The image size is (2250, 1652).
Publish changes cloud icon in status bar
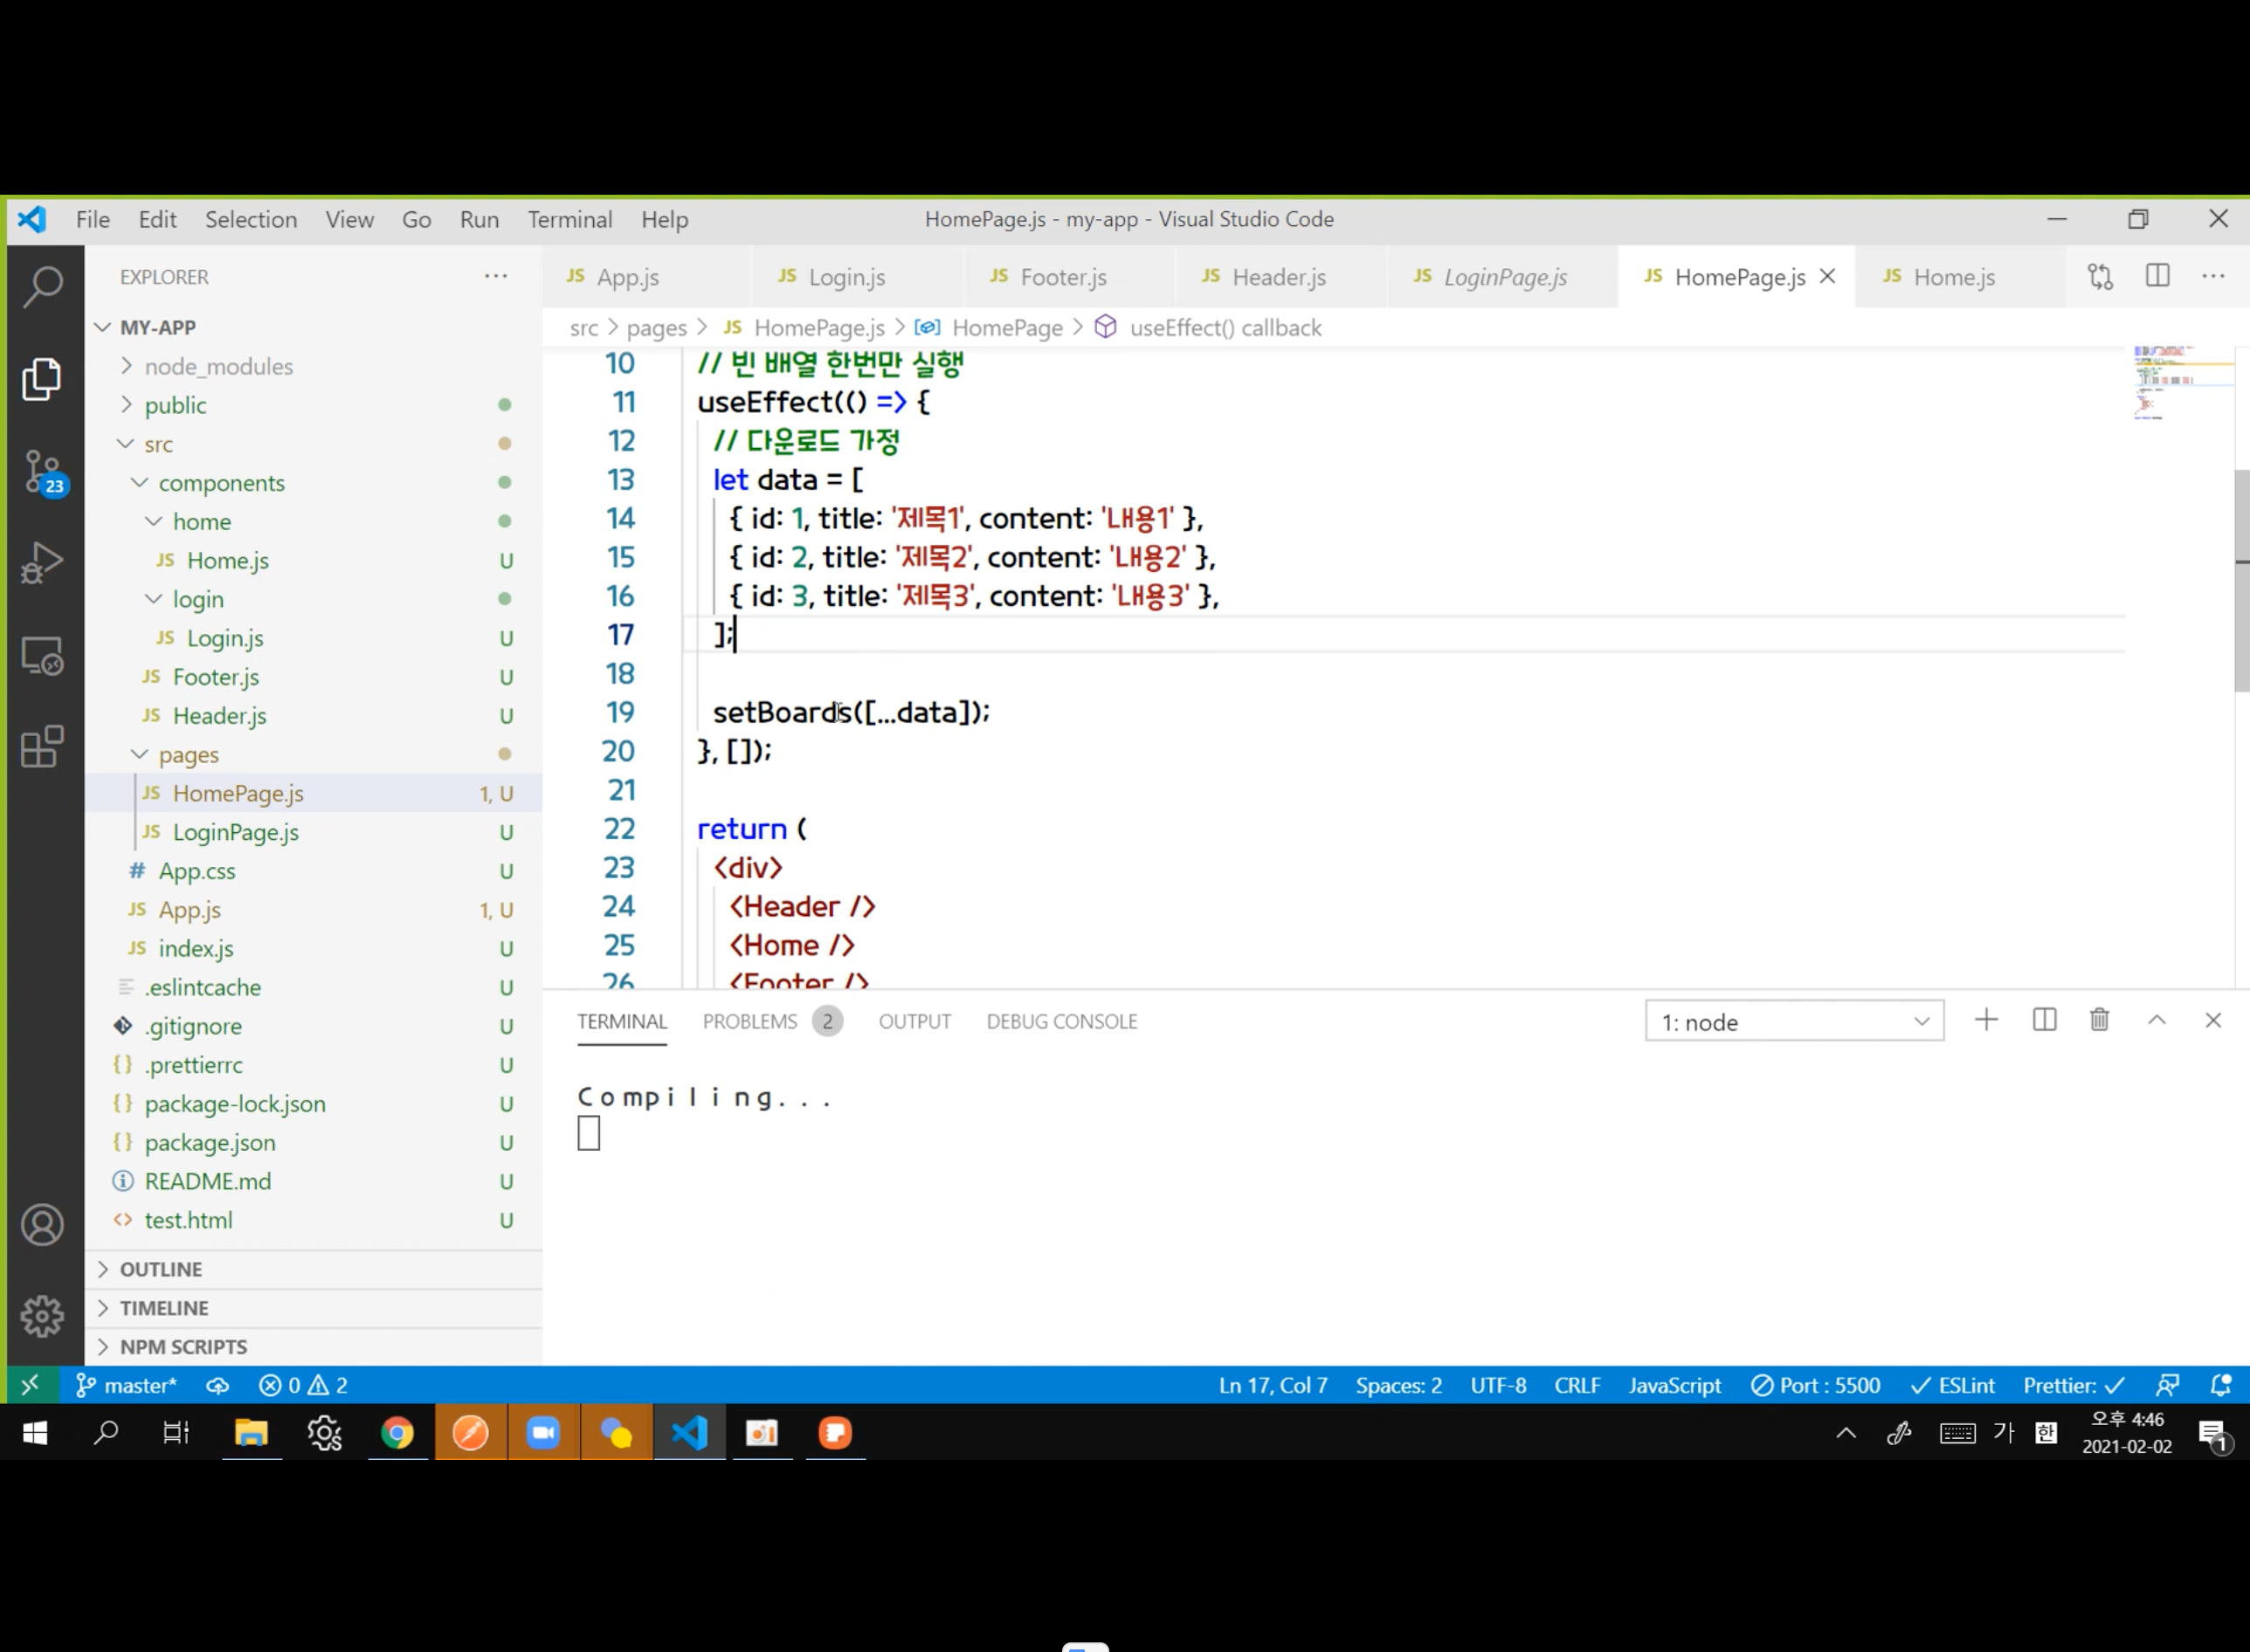click(217, 1385)
